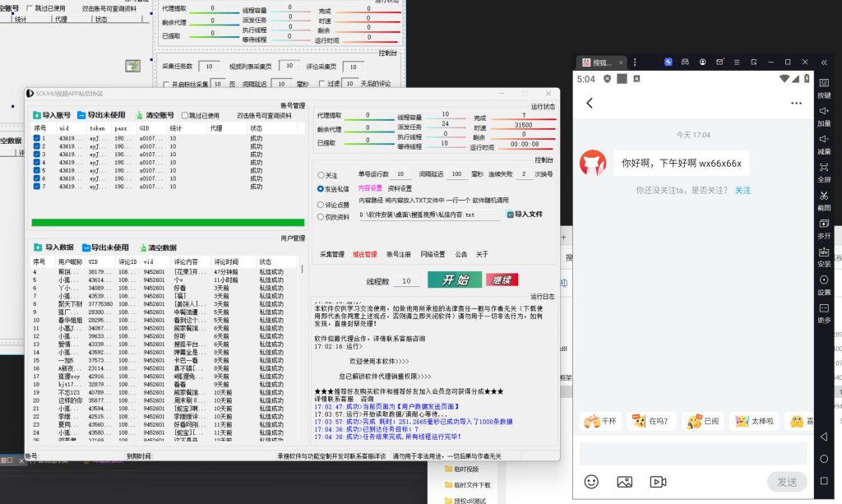The width and height of the screenshot is (842, 504).
Task: Click the video attachment icon in chat
Action: (657, 481)
